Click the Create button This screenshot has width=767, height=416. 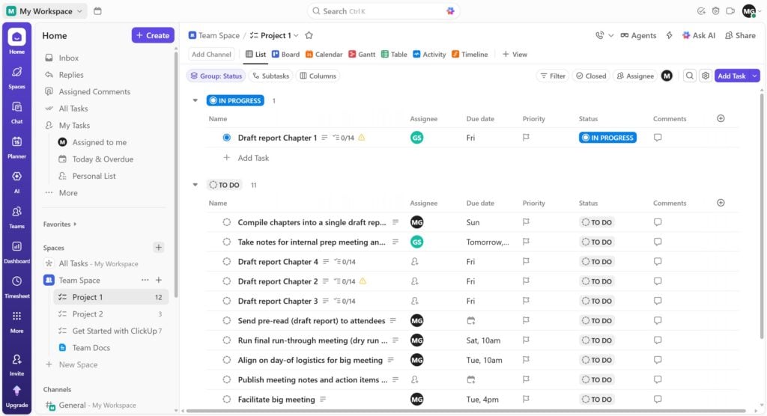tap(153, 35)
